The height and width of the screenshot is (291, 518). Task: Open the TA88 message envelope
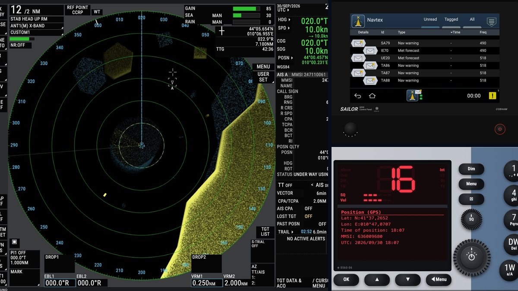[x=370, y=80]
